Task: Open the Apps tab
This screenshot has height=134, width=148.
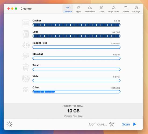Action: pos(78,9)
